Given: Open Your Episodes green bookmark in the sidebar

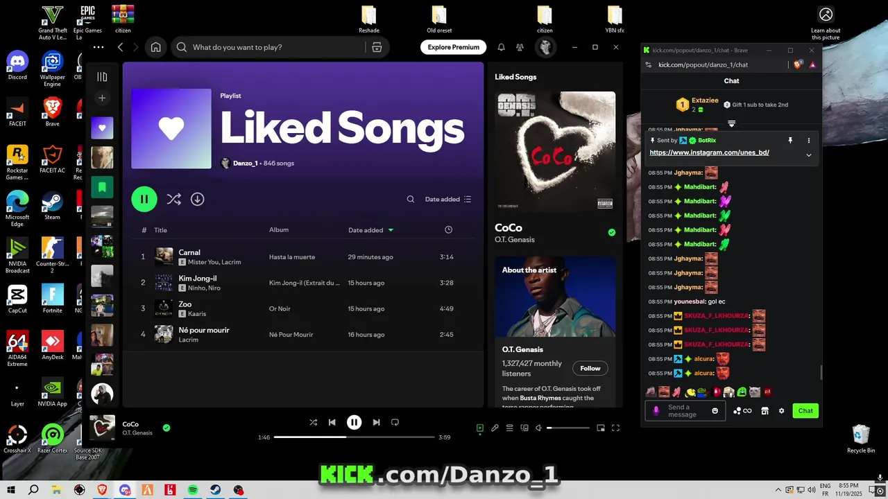Looking at the screenshot, I should pyautogui.click(x=102, y=187).
